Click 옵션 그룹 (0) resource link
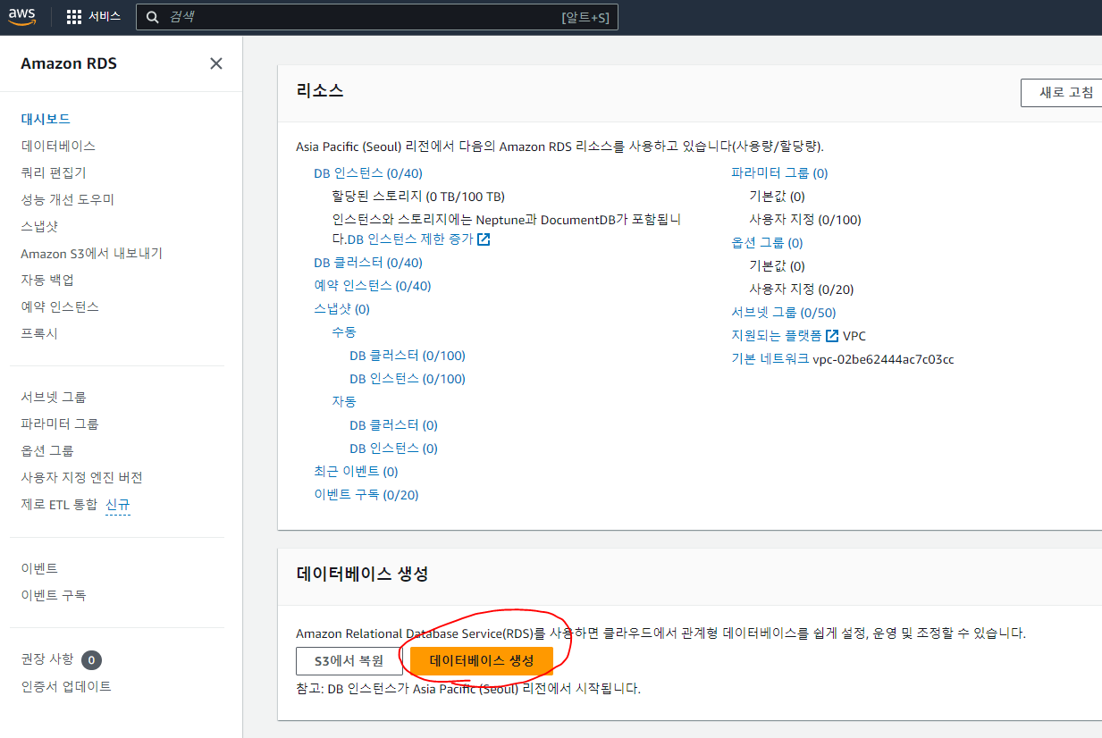 click(x=767, y=243)
